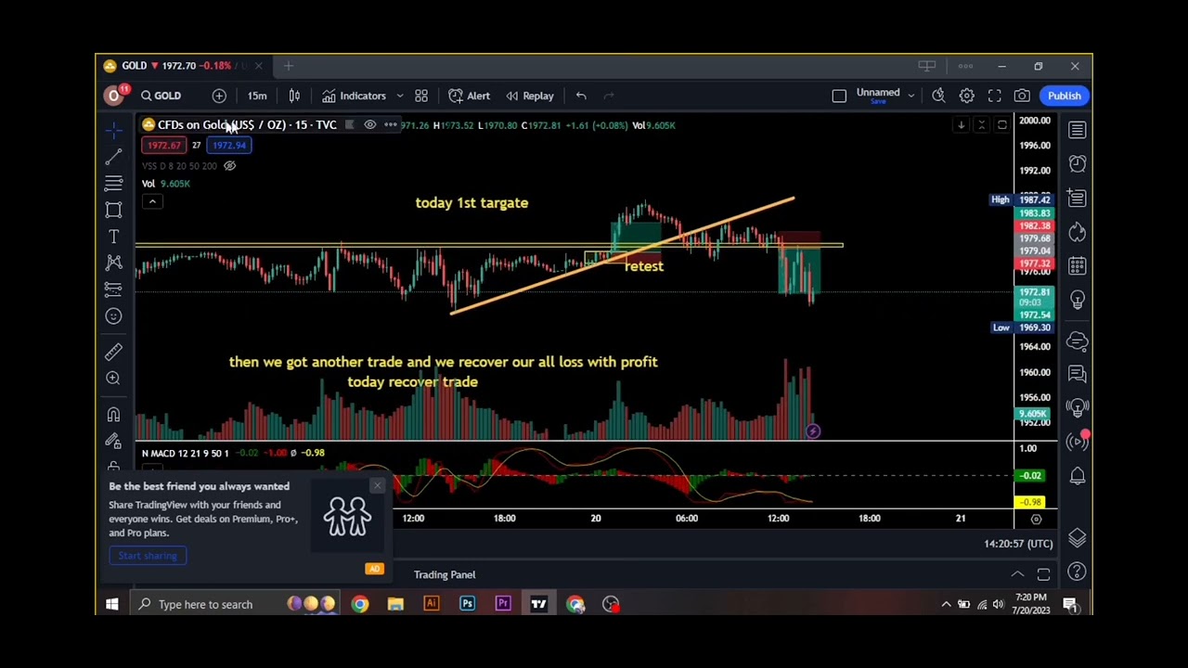
Task: Open quick search lightning icon
Action: [938, 96]
